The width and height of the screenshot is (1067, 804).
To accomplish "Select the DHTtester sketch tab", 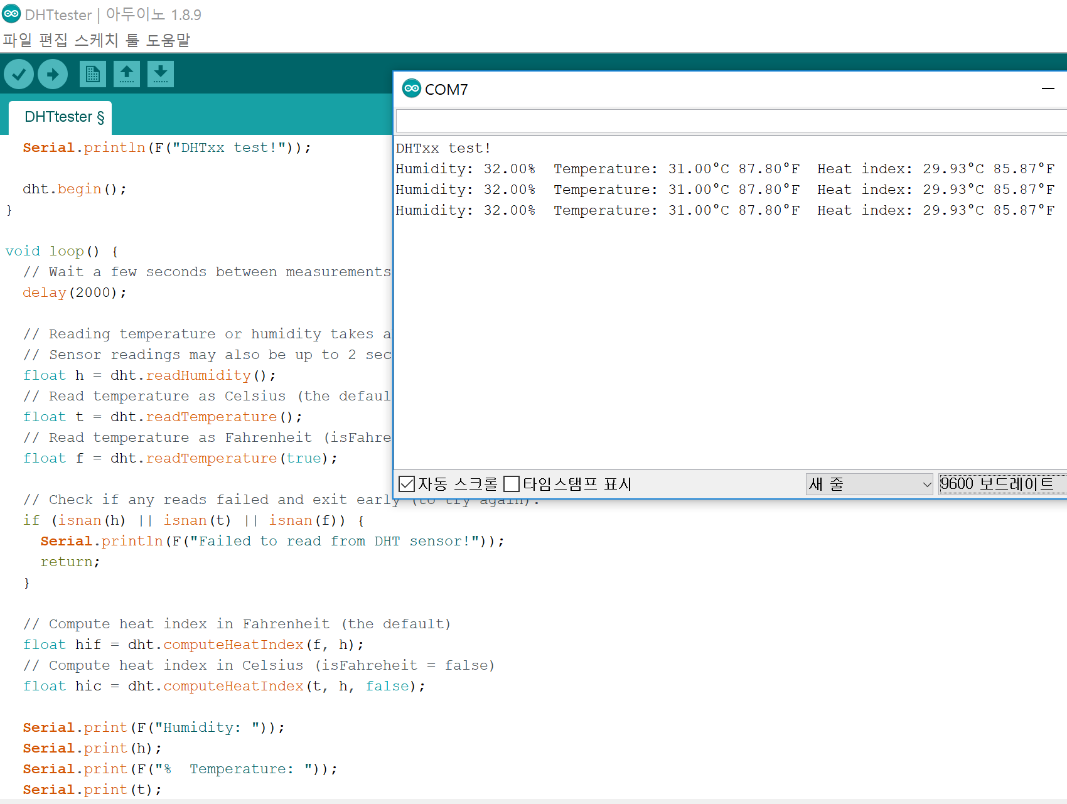I will click(61, 117).
